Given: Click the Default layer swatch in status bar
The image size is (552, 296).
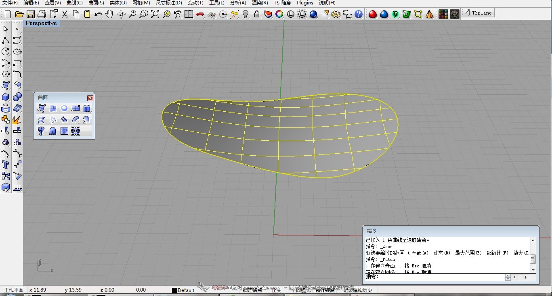Looking at the screenshot, I should (174, 290).
